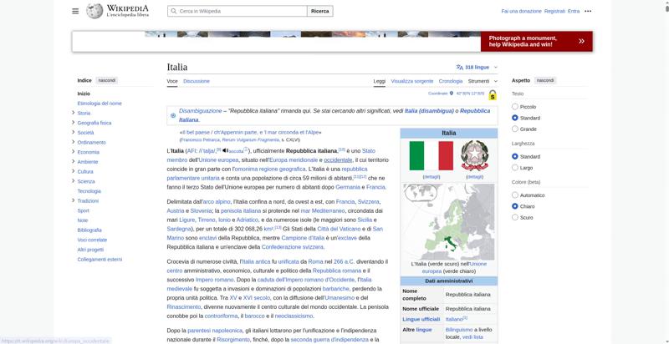Click the search magnifier icon
This screenshot has height=344, width=669.
click(x=174, y=11)
